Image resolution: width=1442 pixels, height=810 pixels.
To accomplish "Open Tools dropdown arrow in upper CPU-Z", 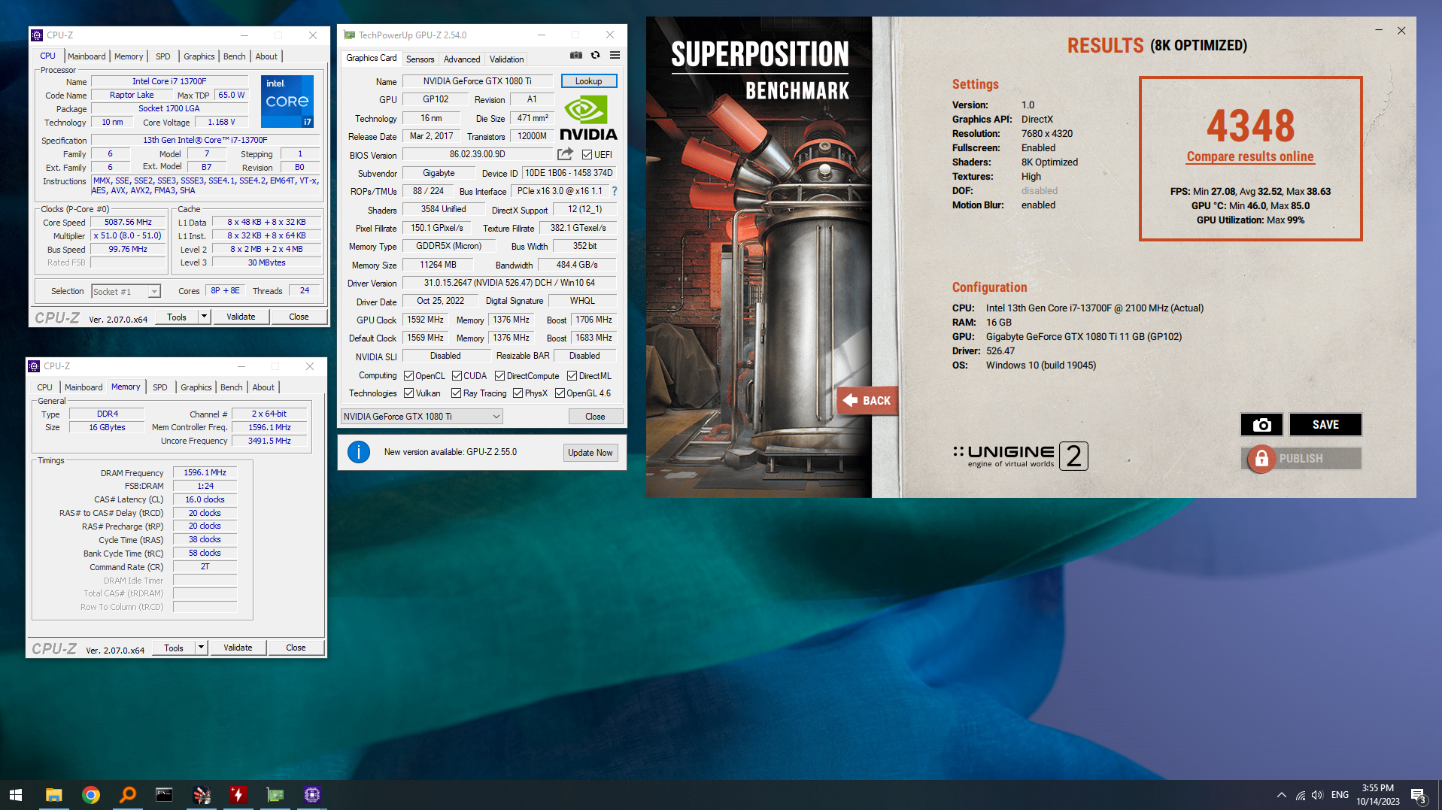I will coord(204,317).
